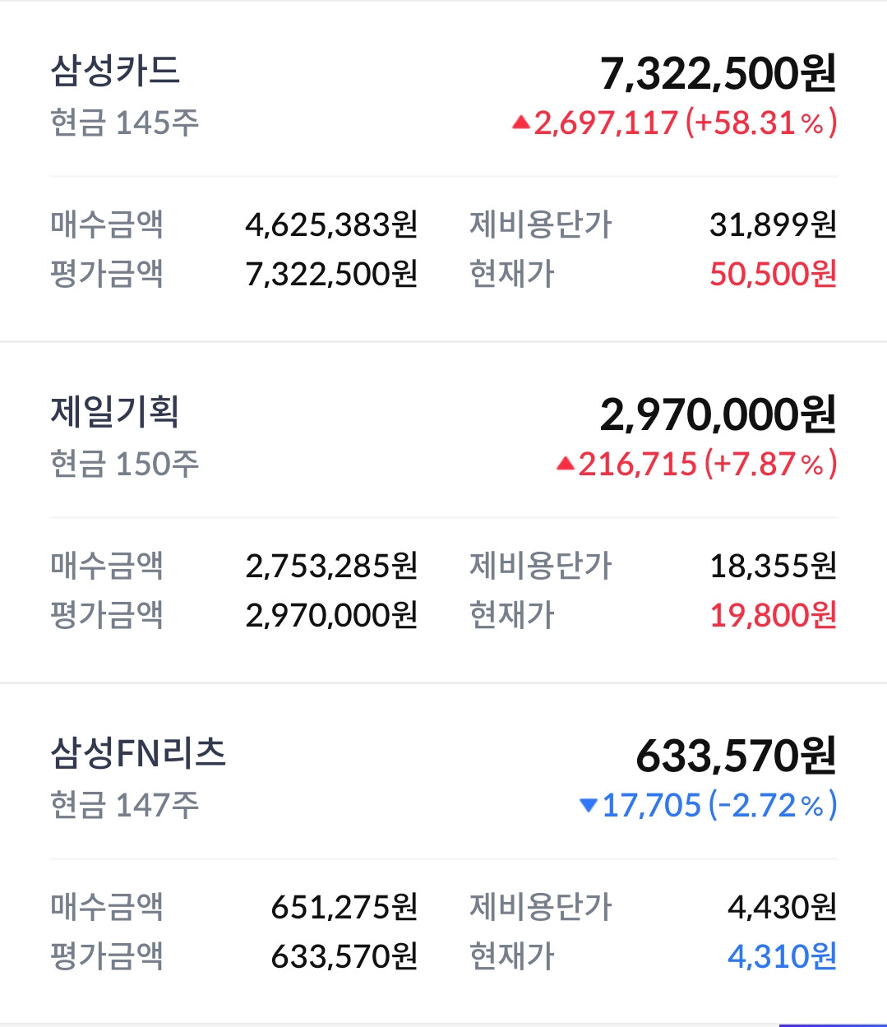Tap the 현금 145주 holding quantity

[125, 123]
